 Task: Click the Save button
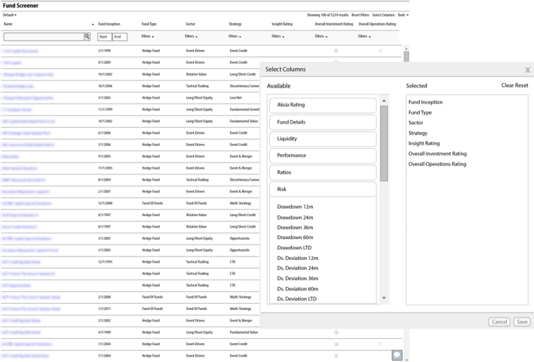[x=521, y=322]
